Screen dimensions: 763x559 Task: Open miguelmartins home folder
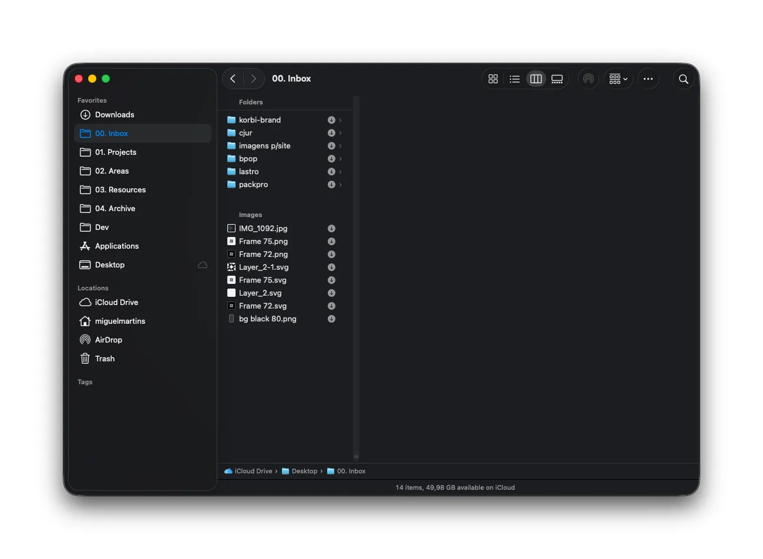pos(143,321)
